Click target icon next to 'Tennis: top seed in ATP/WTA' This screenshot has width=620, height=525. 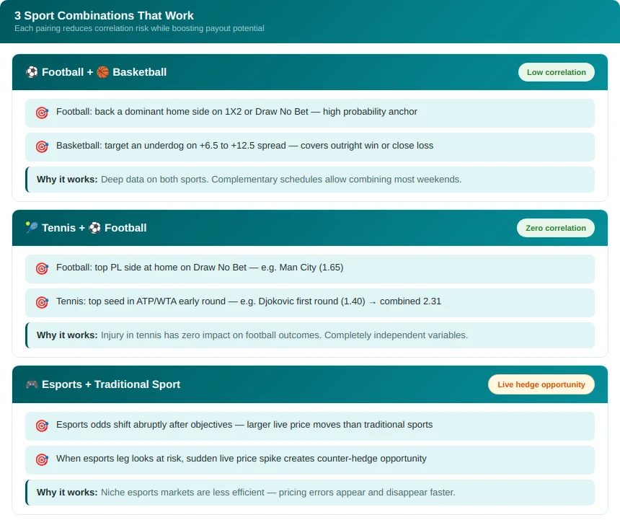42,303
